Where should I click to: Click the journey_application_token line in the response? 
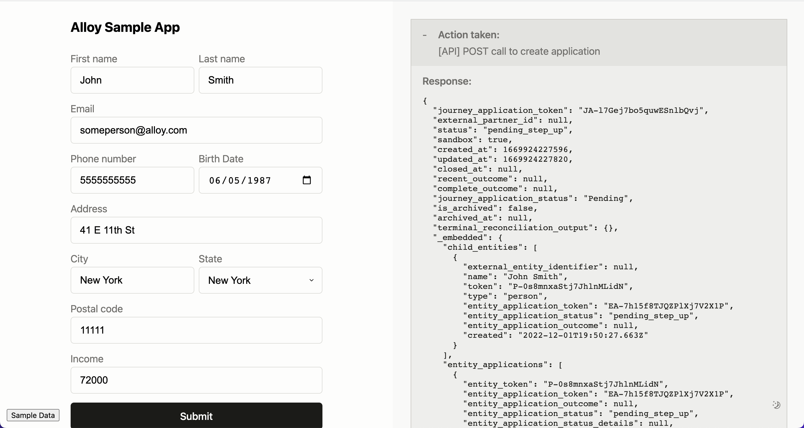coord(570,110)
